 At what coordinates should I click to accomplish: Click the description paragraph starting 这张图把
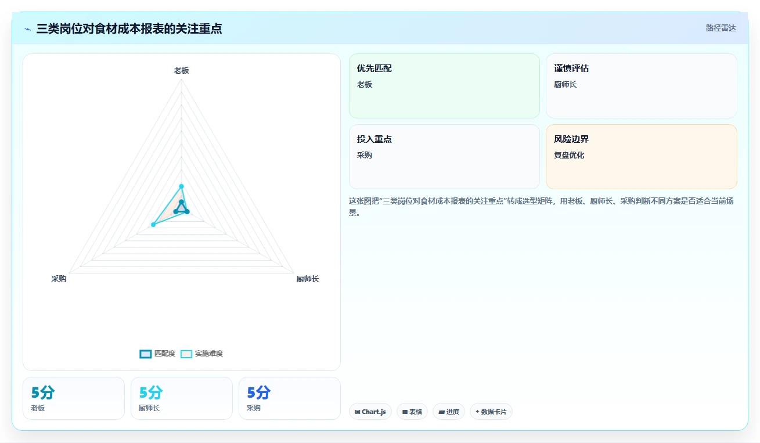542,207
